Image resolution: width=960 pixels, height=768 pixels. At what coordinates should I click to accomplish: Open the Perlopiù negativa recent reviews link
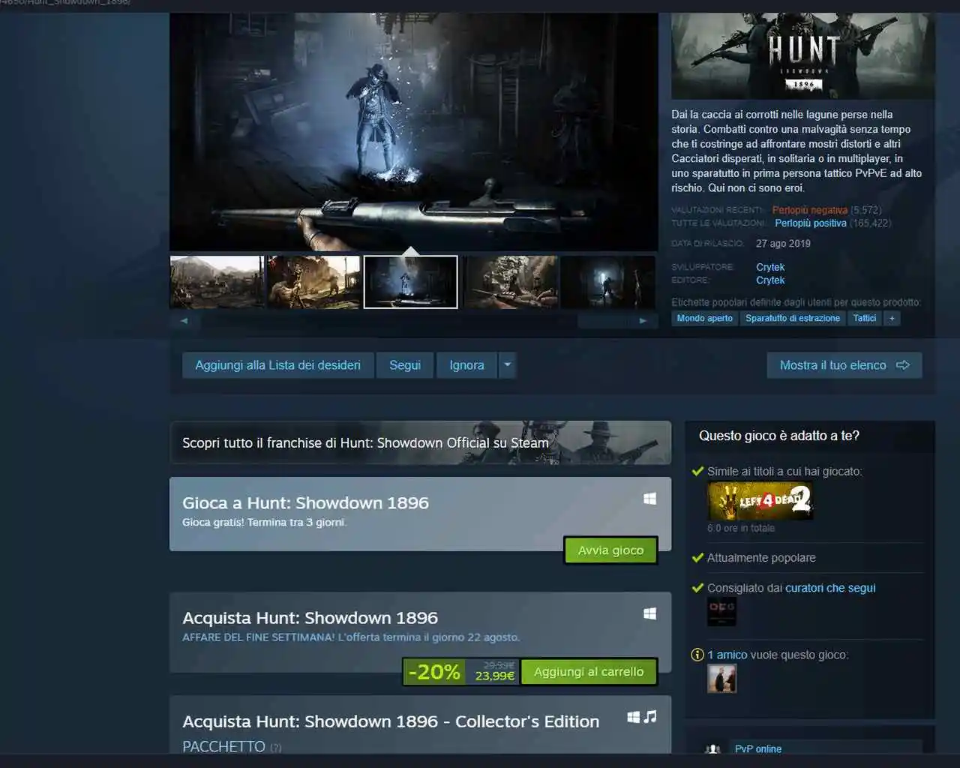coord(810,210)
